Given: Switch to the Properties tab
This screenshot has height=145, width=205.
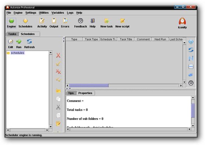Looking at the screenshot, I should coord(85,93).
